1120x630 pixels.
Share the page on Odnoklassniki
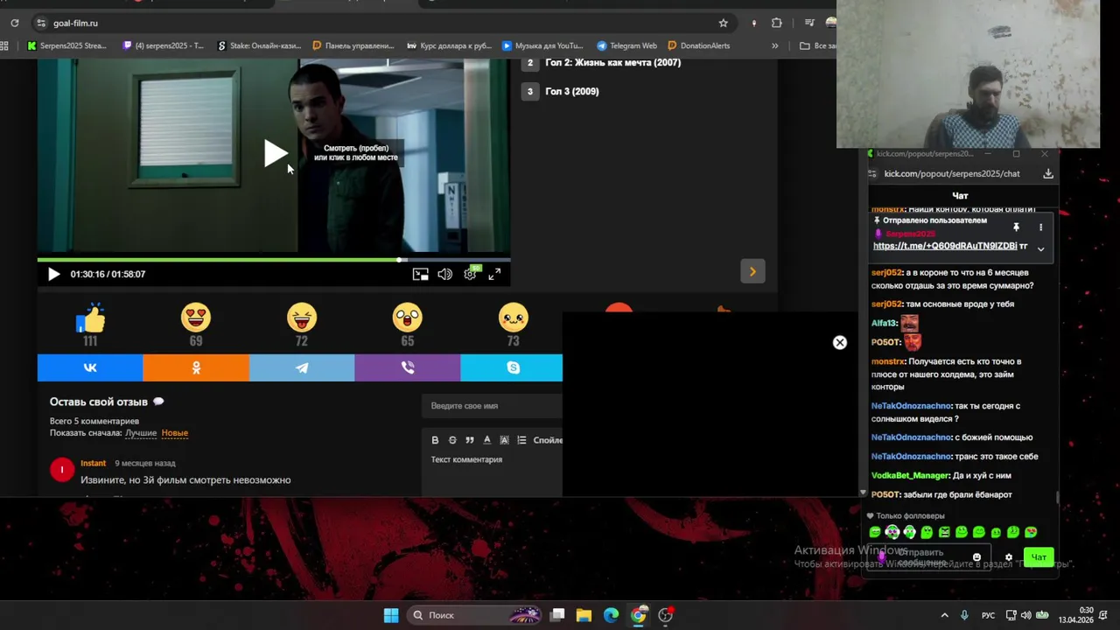(196, 367)
